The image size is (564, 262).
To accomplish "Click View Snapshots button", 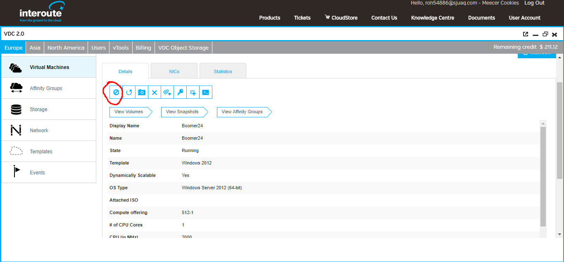I will [x=184, y=112].
